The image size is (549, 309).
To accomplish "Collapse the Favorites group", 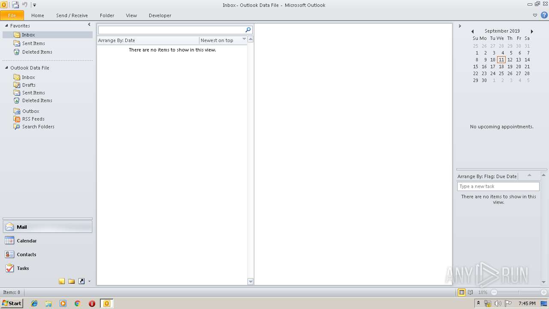I will tap(6, 26).
